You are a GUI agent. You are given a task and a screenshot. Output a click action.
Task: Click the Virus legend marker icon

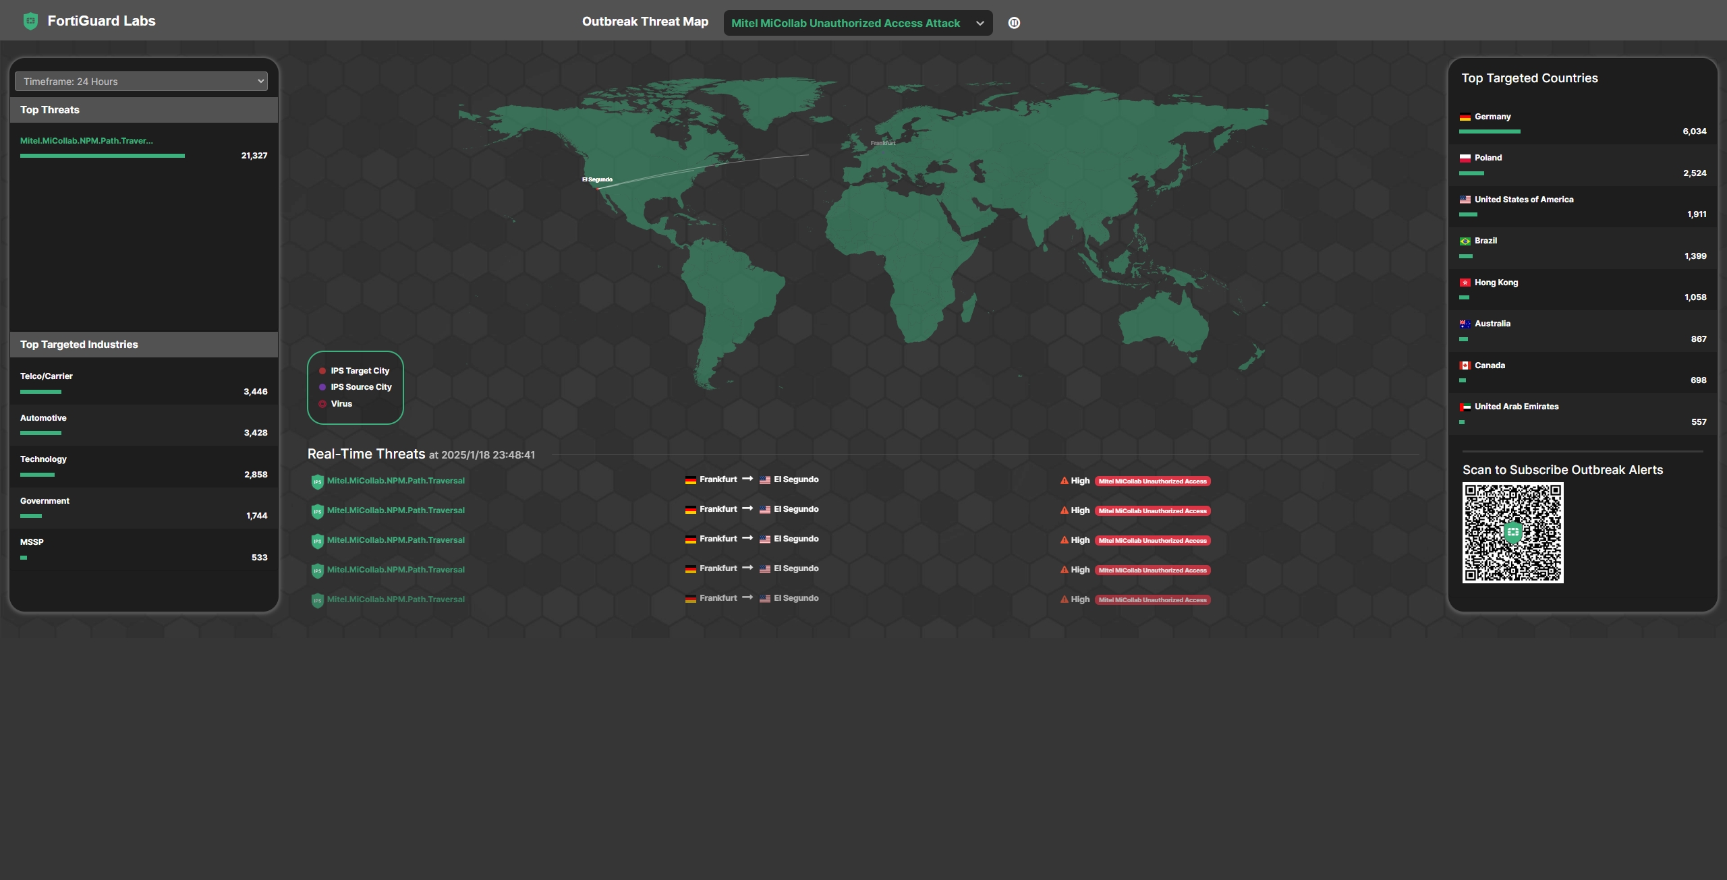click(322, 404)
